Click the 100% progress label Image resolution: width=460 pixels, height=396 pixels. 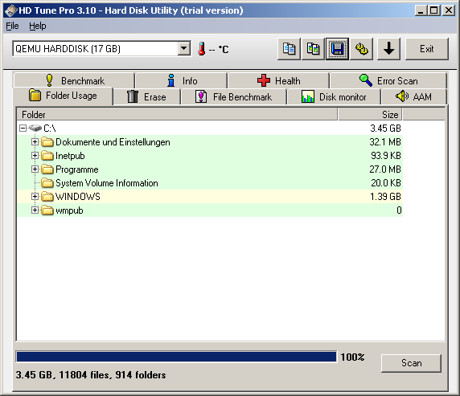[x=352, y=357]
